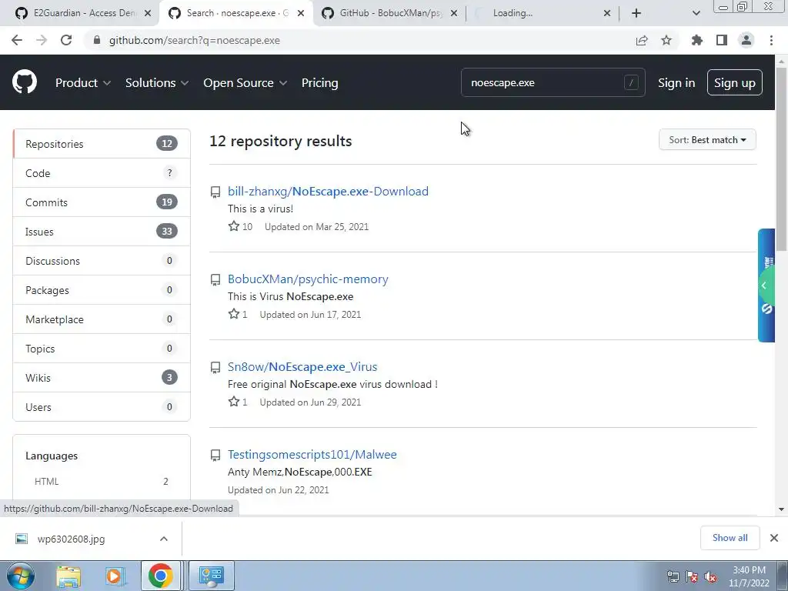Screen dimensions: 788x591
Task: Open the Extensions puzzle icon
Action: [x=697, y=40]
